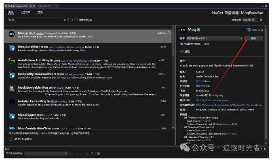Open the version 4.20.72 dropdown

[x=215, y=38]
